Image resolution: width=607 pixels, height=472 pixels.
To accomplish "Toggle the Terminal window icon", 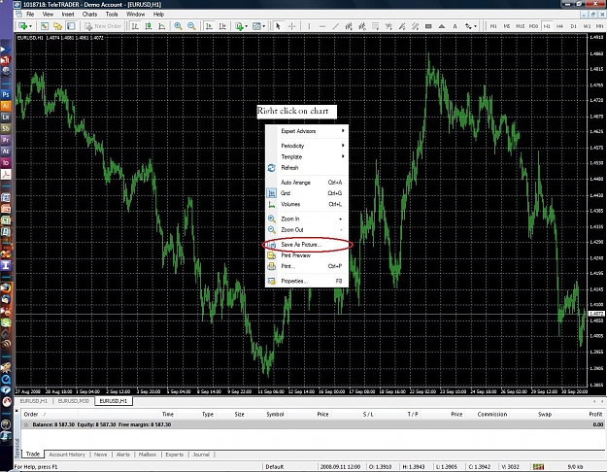I will (71, 26).
